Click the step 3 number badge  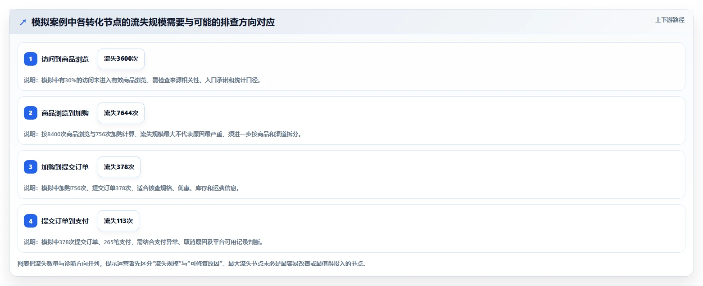pyautogui.click(x=31, y=167)
